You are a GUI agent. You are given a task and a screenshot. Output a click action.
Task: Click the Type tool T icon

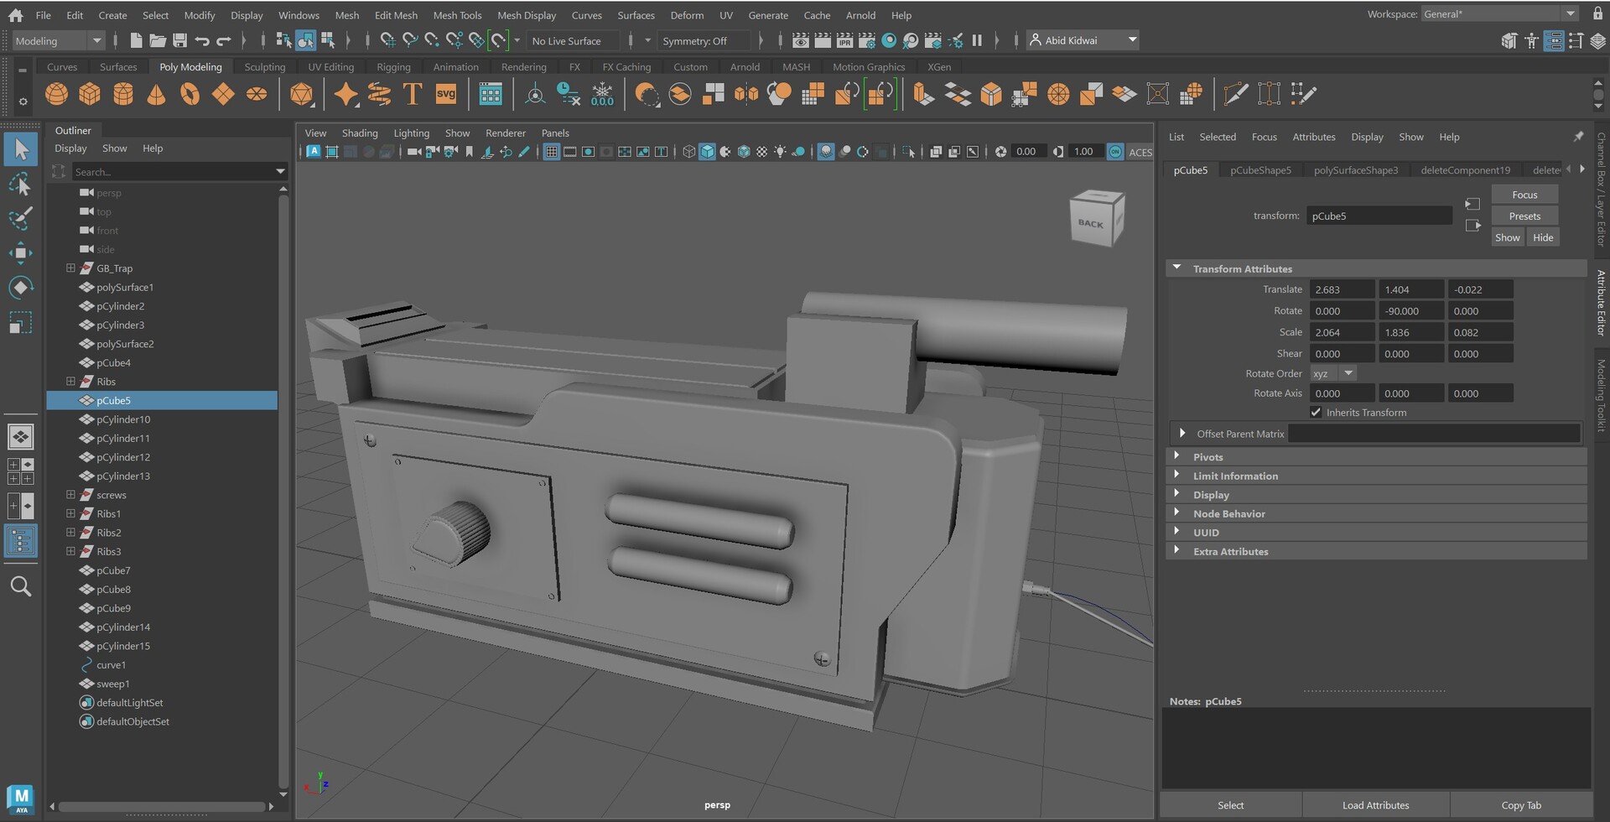[x=412, y=95]
